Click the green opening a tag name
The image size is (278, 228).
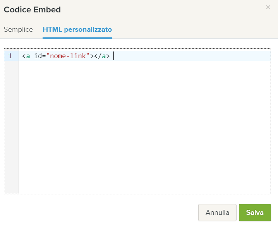point(28,56)
